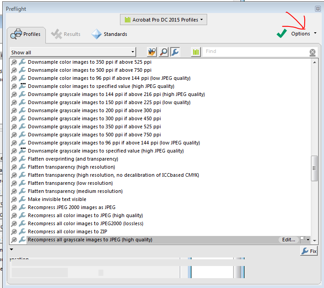This screenshot has height=288, width=324.
Task: Click wrench icon of Downsample grayscale 300 ppi
Action: (x=22, y=118)
